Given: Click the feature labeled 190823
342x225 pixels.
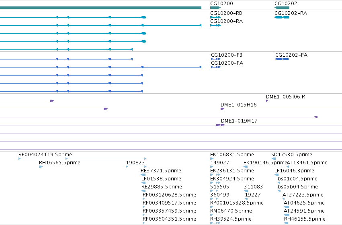Looking at the screenshot, I should 135,163.
